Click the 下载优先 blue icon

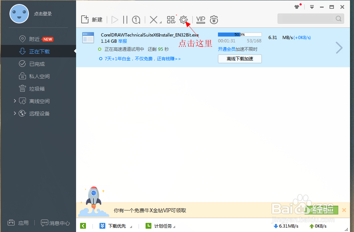(x=102, y=226)
